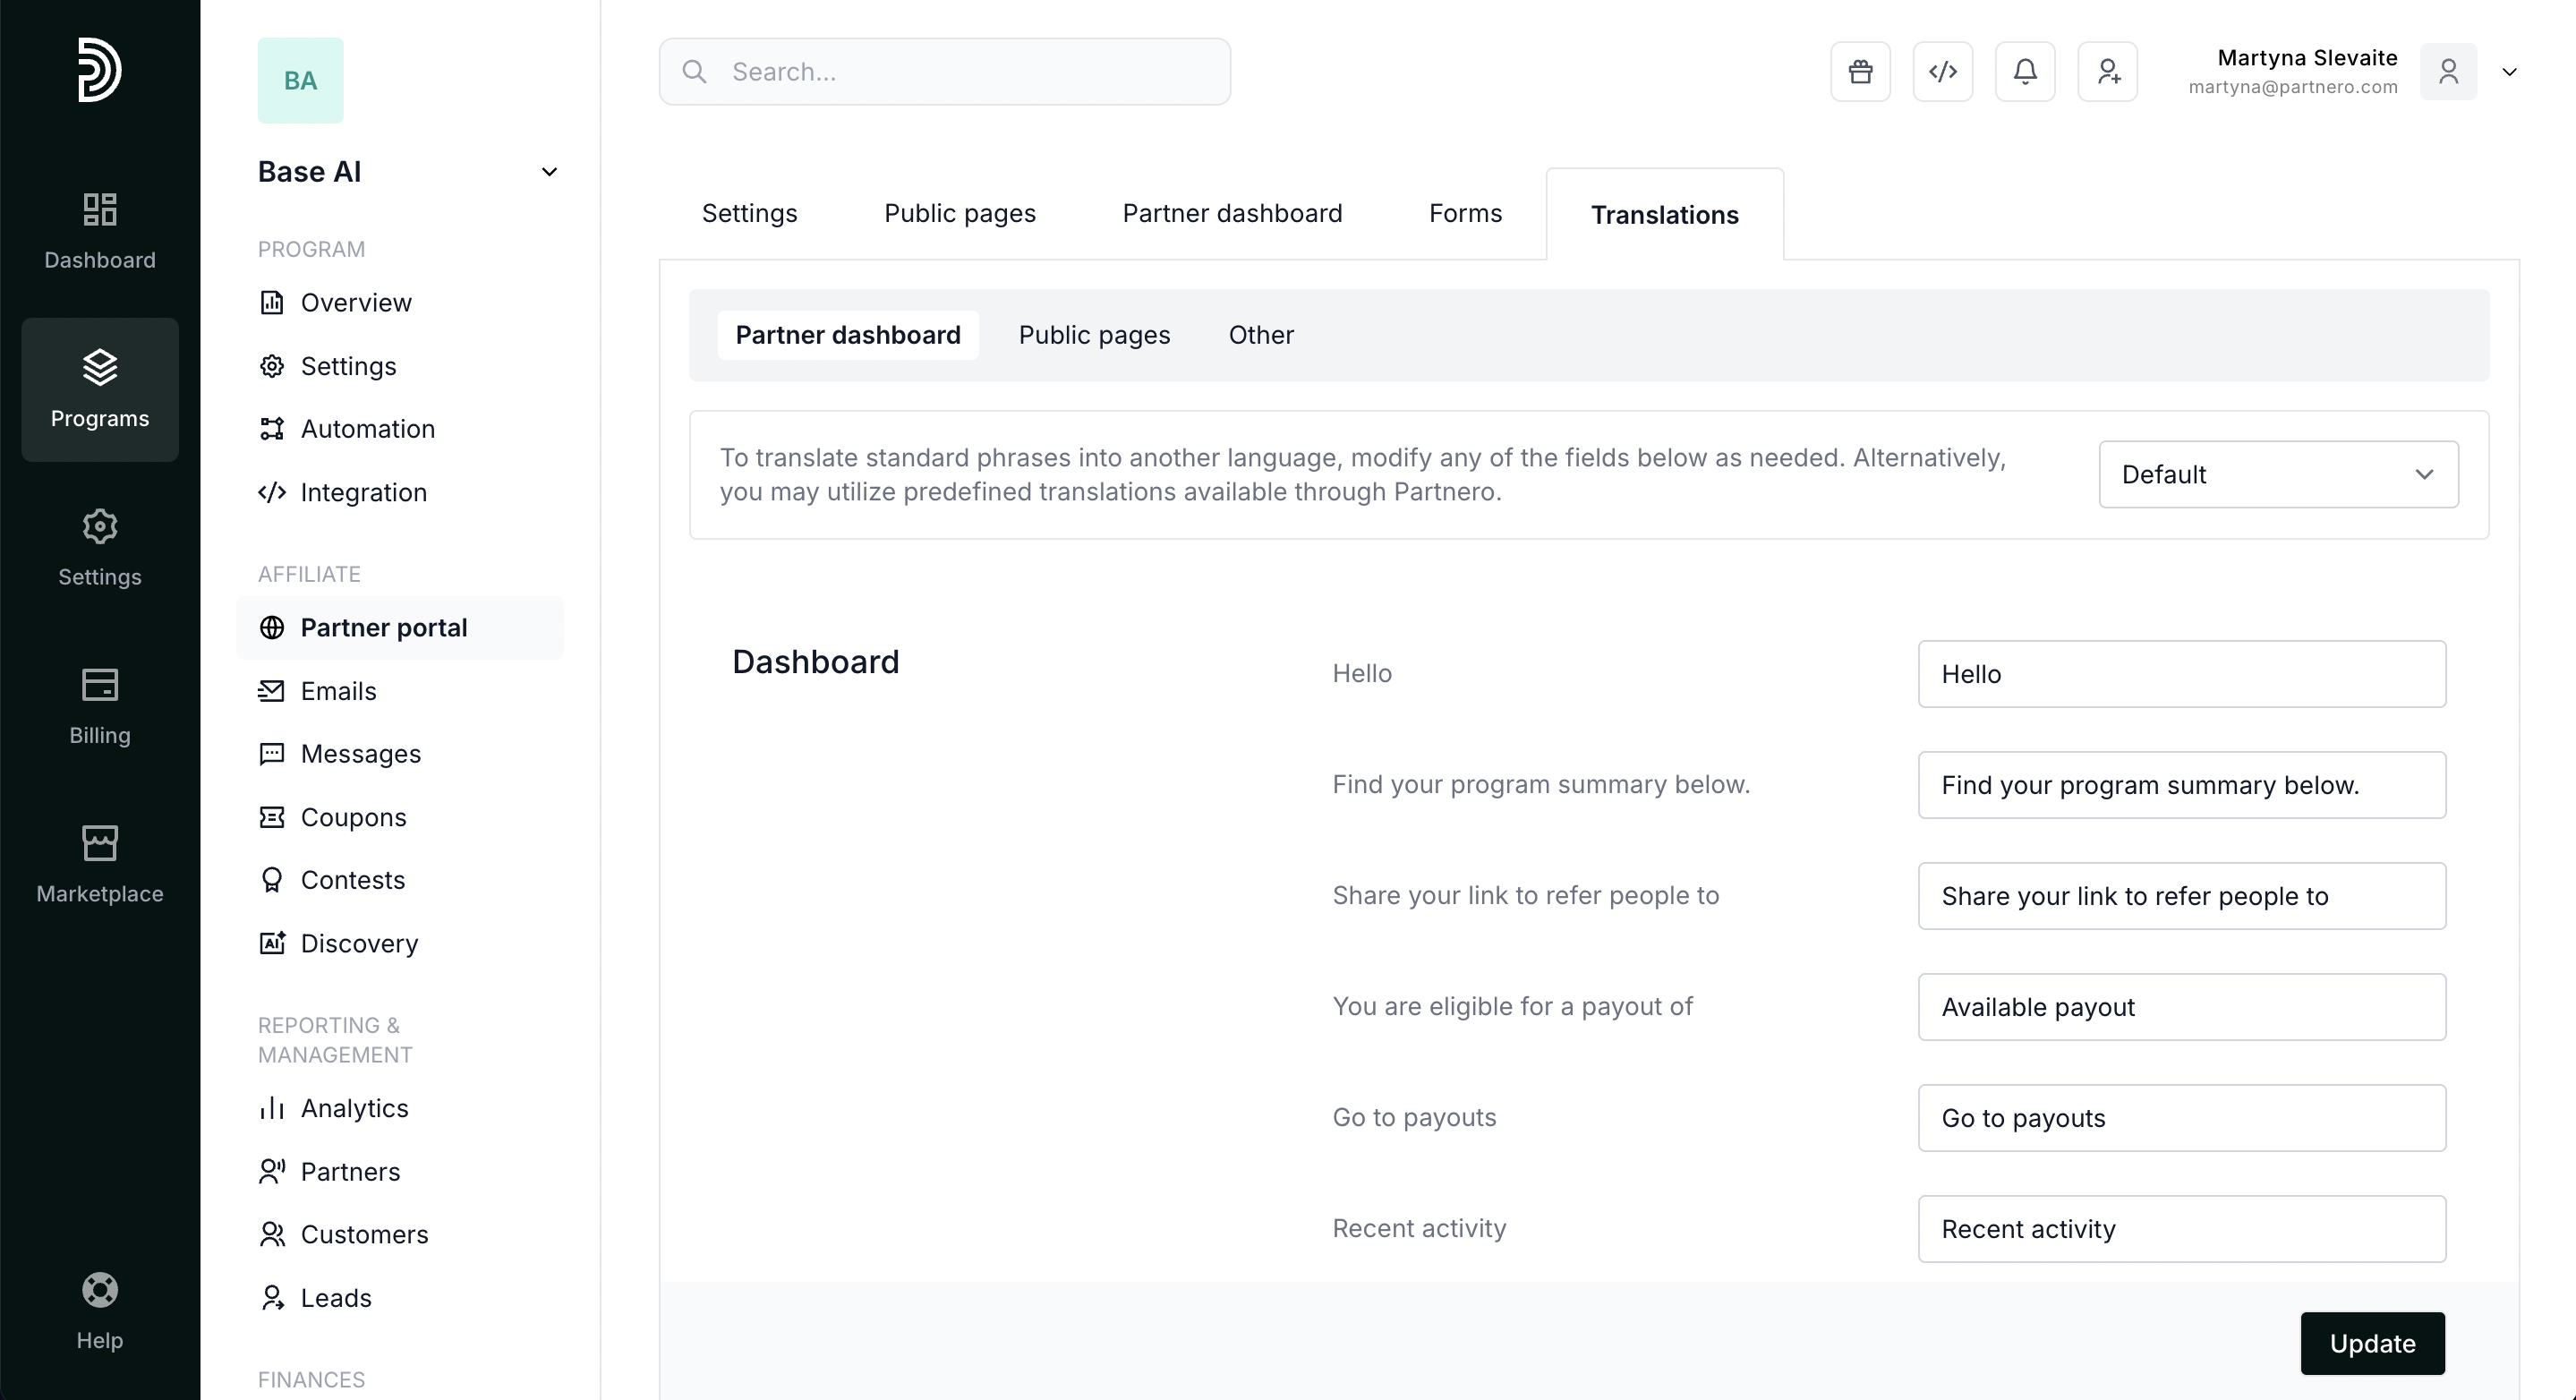Open Discovery AI menu item
This screenshot has width=2576, height=1400.
point(359,943)
